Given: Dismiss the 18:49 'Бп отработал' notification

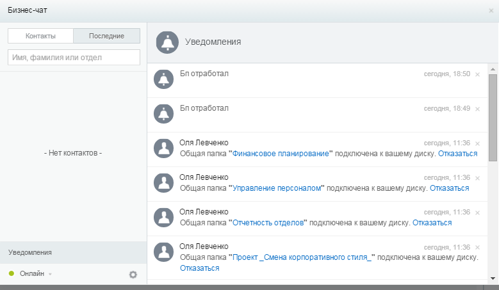Looking at the screenshot, I should point(477,109).
